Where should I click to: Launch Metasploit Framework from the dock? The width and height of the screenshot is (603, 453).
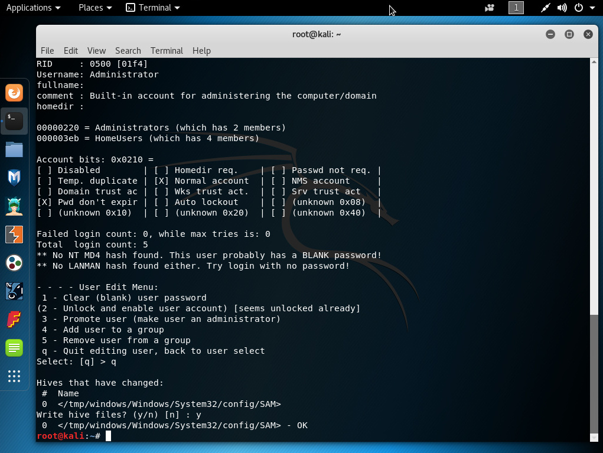(x=14, y=177)
